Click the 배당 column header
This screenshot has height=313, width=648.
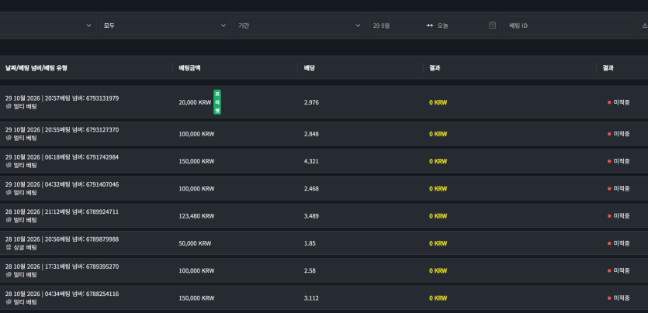(x=310, y=68)
